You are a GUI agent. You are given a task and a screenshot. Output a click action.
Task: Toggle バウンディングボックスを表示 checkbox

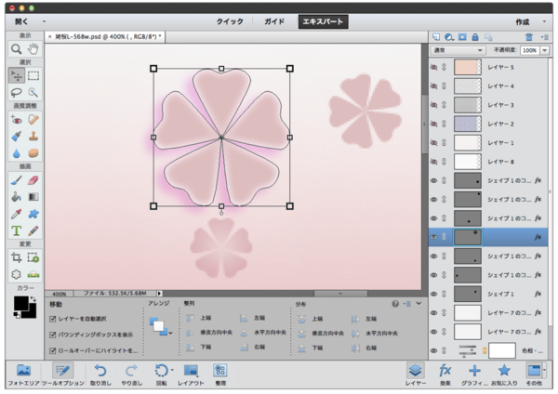coord(53,335)
